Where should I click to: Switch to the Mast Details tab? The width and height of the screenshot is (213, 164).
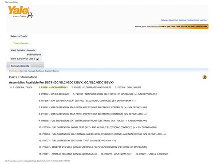pyautogui.click(x=18, y=50)
